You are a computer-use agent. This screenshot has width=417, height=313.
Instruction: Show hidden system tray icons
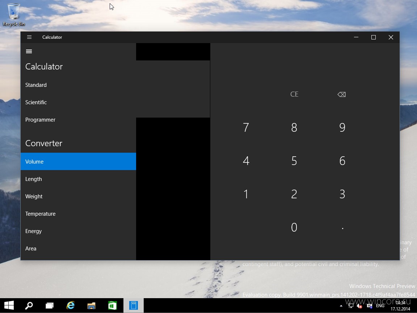coord(341,306)
